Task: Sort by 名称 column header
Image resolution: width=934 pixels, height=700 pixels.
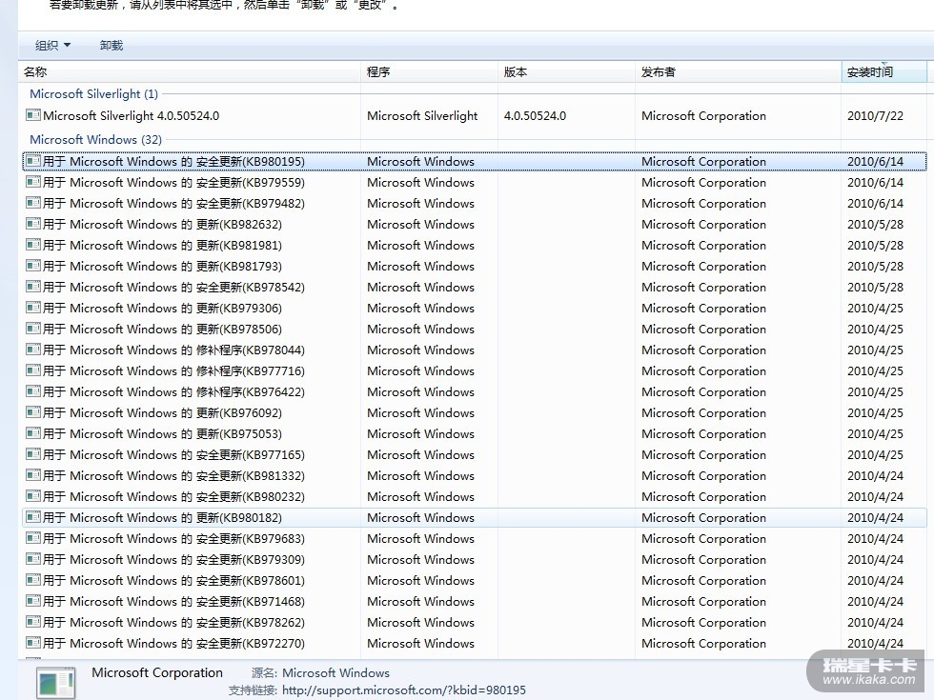Action: pyautogui.click(x=190, y=72)
